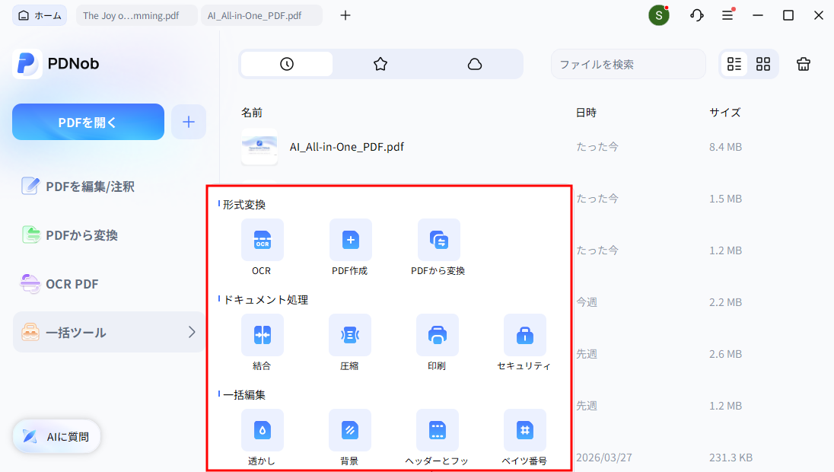
Task: Open the PDF作成 (Create PDF) tool
Action: pos(349,240)
